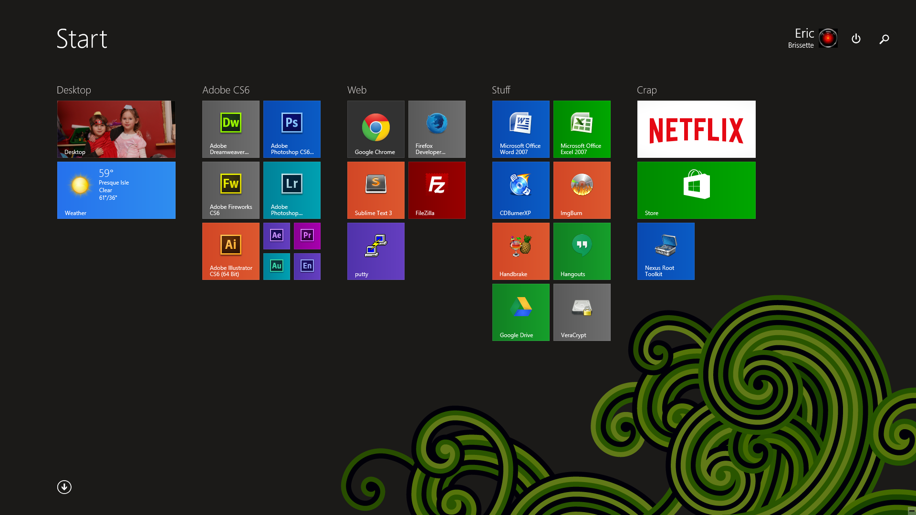Open Sublime Text 3 tile
Viewport: 916px width, 515px height.
click(376, 190)
